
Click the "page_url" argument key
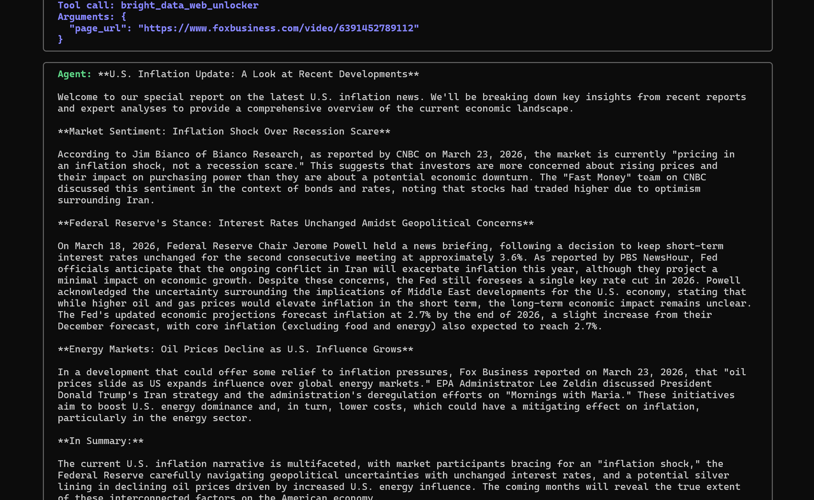98,28
